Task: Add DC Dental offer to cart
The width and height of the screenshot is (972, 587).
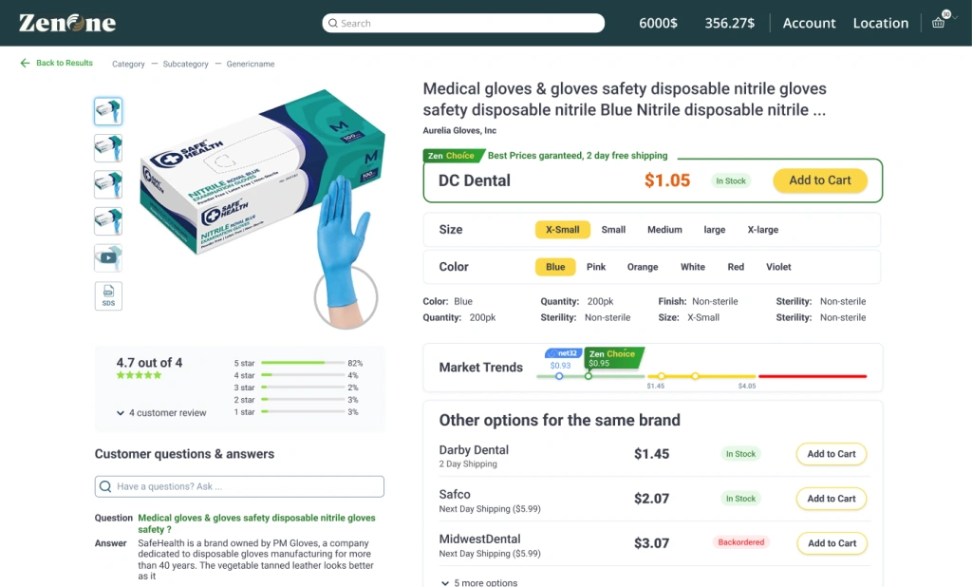Action: [x=819, y=180]
